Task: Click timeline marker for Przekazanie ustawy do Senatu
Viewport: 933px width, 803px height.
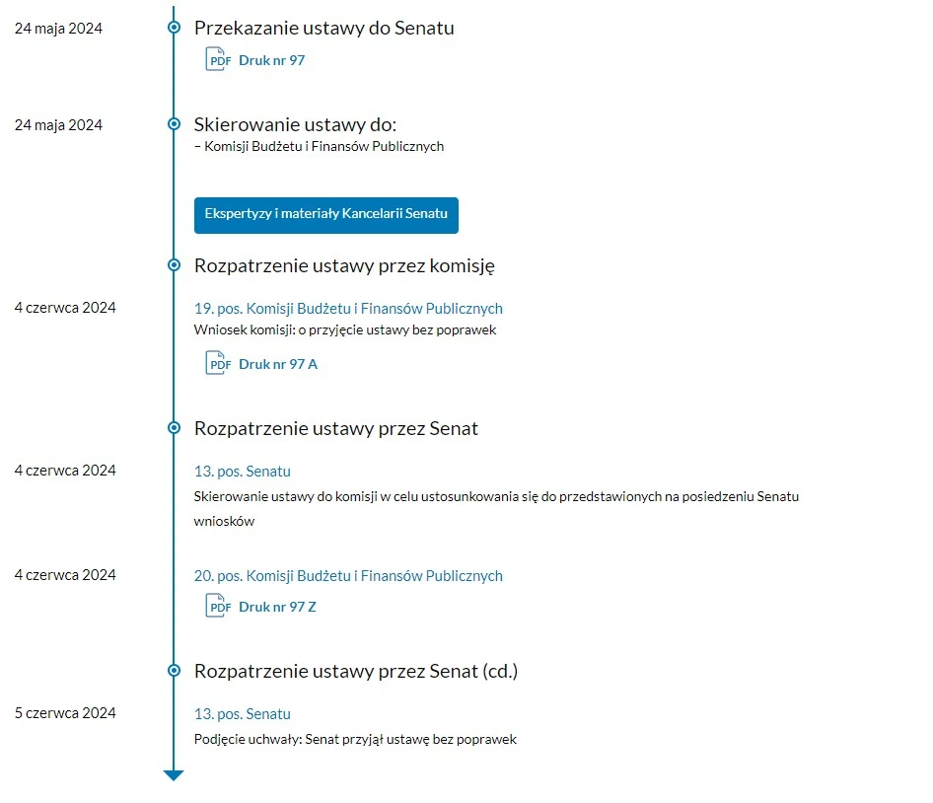Action: pyautogui.click(x=174, y=28)
